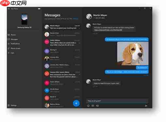Open the beagle dog photo in the chat
The height and width of the screenshot is (122, 166).
[x=133, y=53]
